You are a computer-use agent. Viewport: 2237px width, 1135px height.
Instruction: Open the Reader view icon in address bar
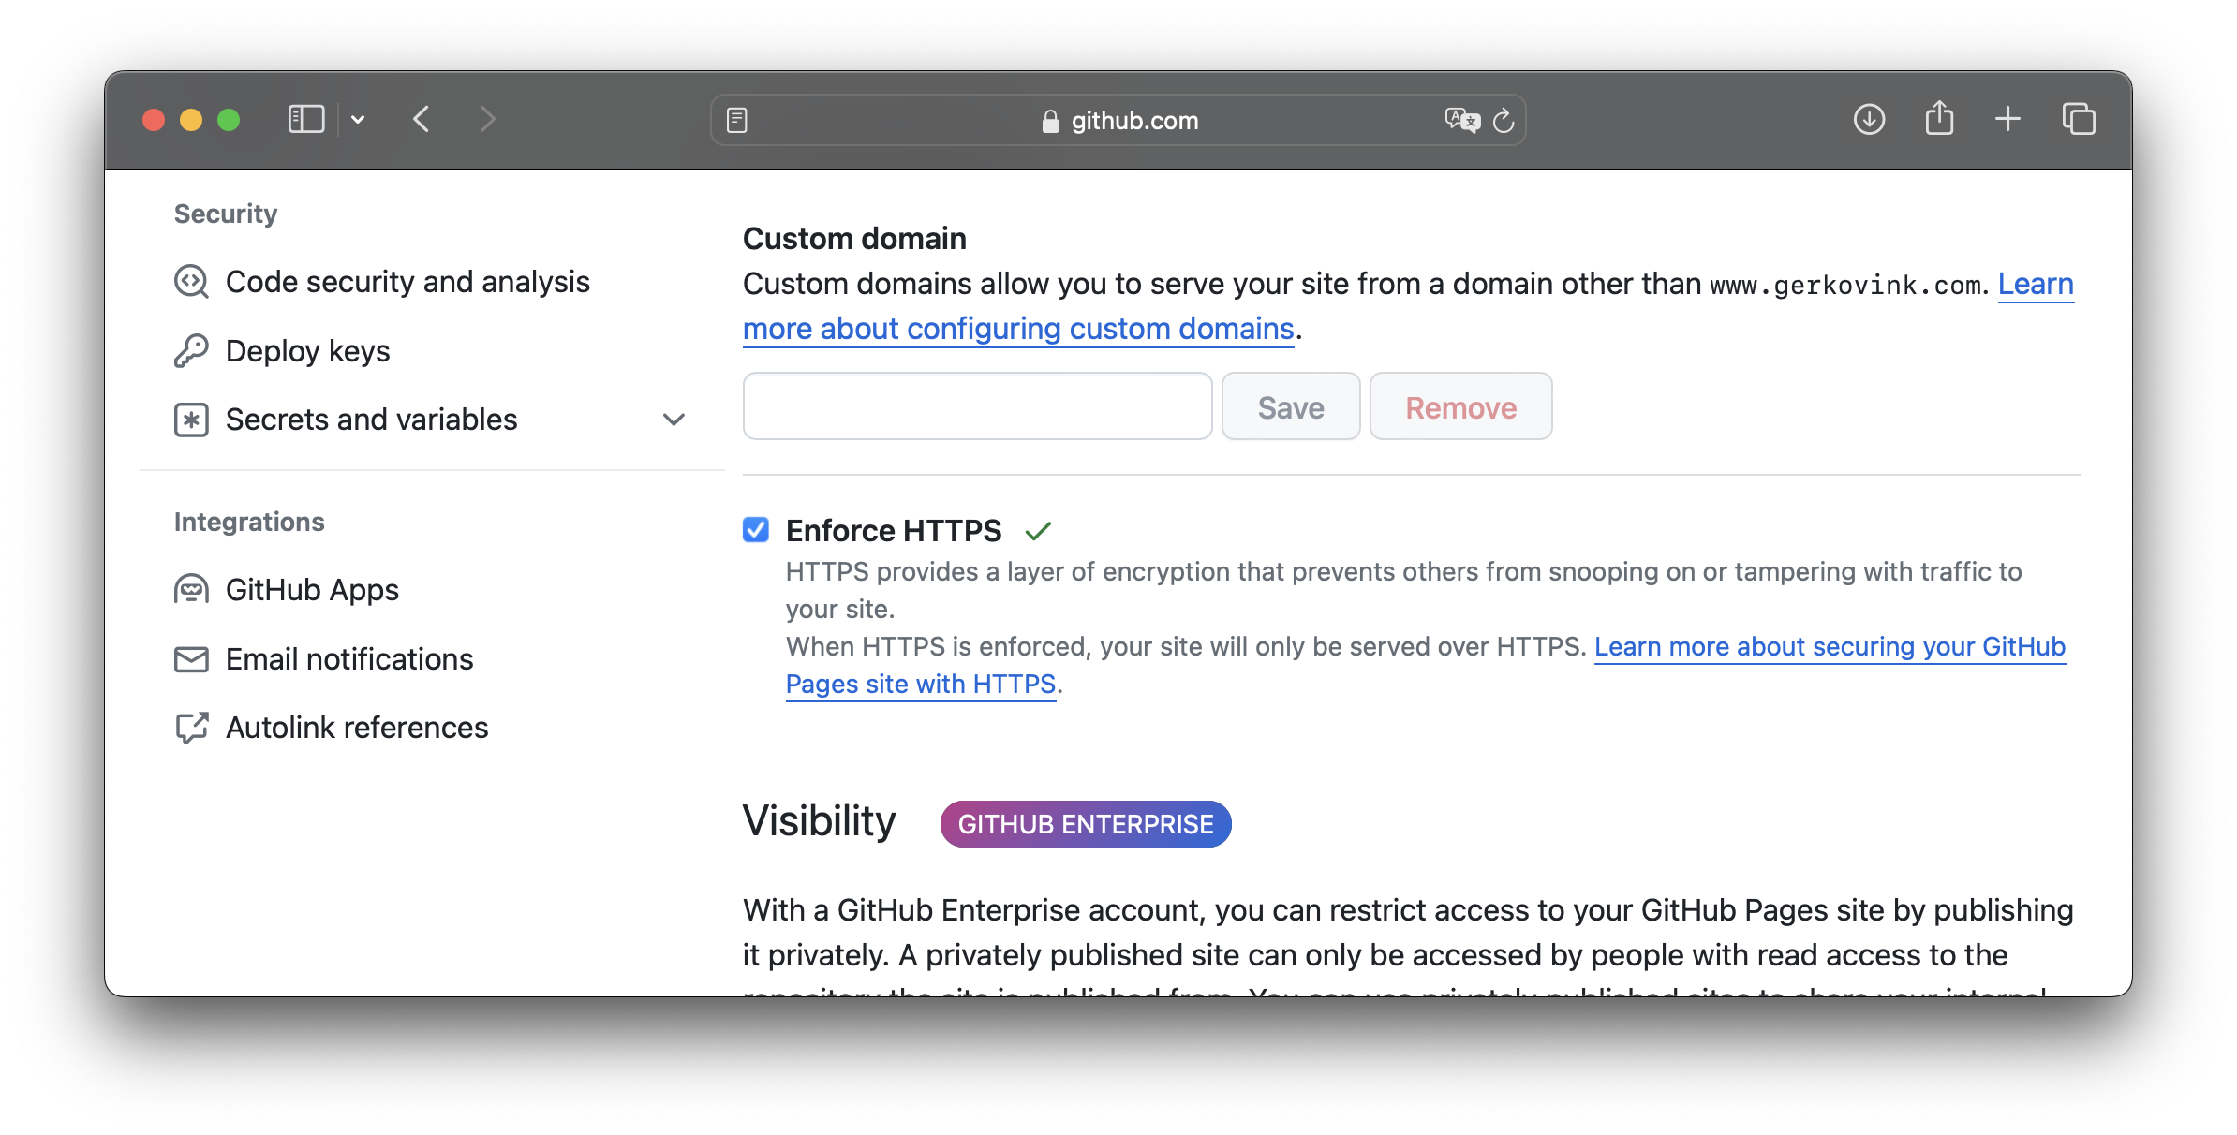point(737,121)
